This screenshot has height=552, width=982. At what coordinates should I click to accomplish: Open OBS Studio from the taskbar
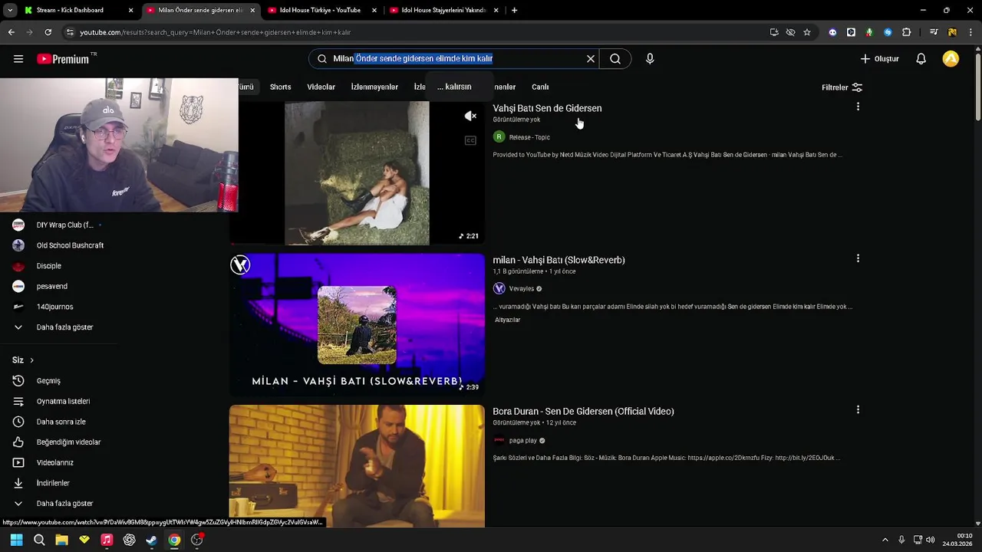point(197,540)
